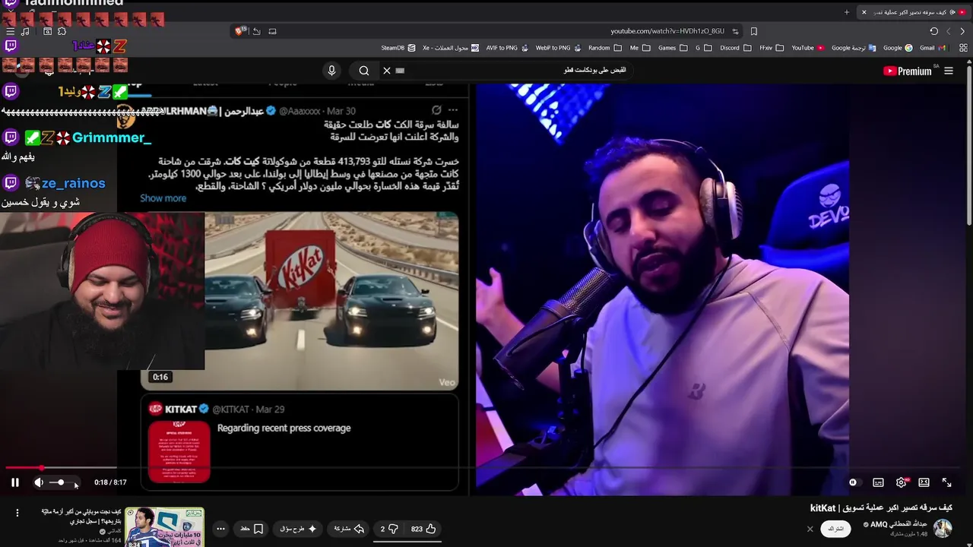
Task: Open the YouTube Premium logo home
Action: [x=908, y=71]
